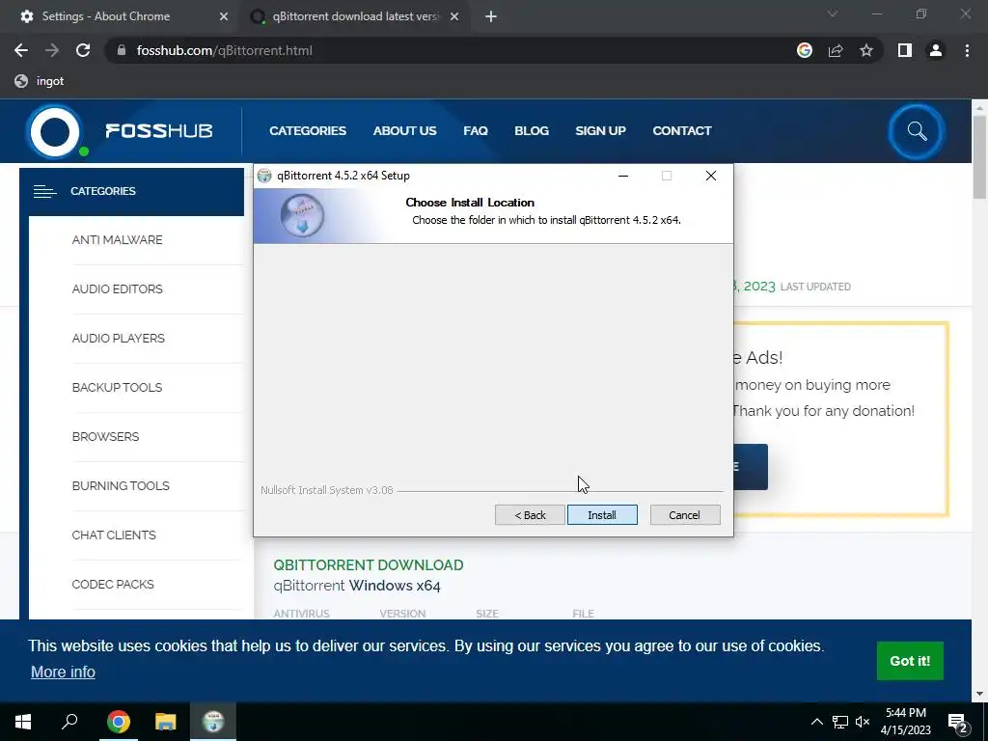Click the FossHub logo
The image size is (988, 741).
pos(120,131)
